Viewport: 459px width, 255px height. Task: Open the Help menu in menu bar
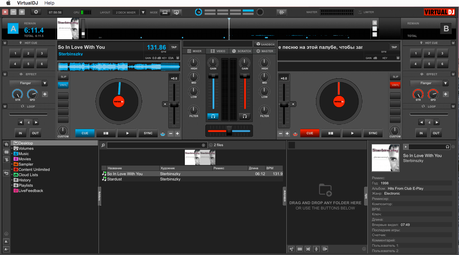[x=49, y=3]
